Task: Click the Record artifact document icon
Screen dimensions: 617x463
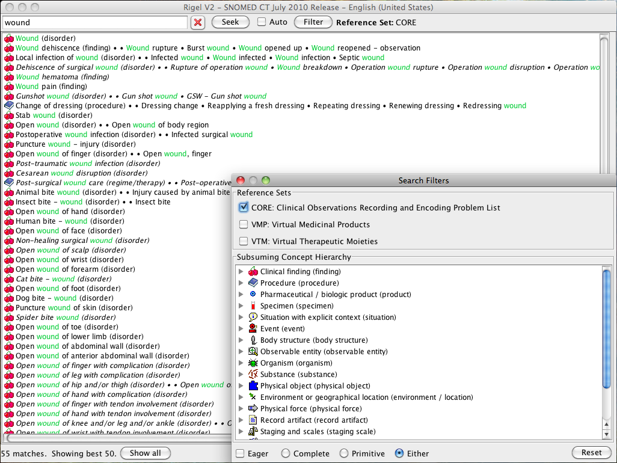Action: 253,420
